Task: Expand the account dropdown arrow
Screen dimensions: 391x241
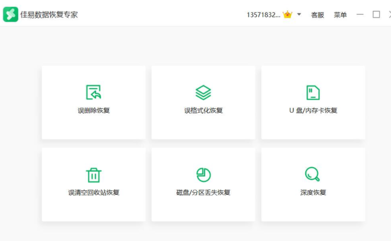Action: point(299,14)
